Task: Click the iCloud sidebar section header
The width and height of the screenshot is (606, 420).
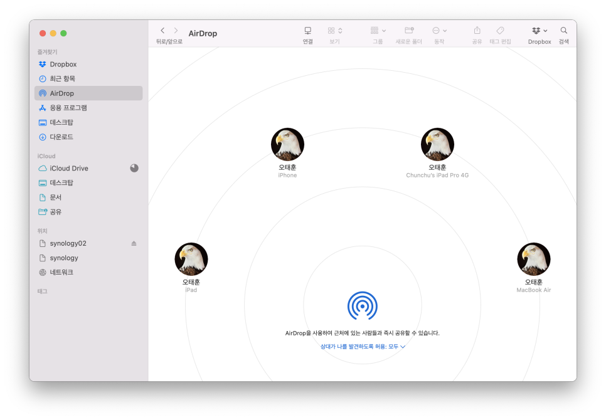Action: [46, 156]
